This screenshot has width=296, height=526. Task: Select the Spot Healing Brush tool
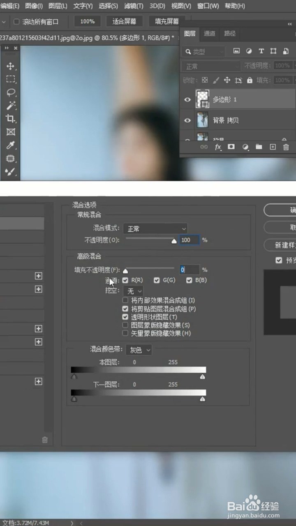pos(10,158)
